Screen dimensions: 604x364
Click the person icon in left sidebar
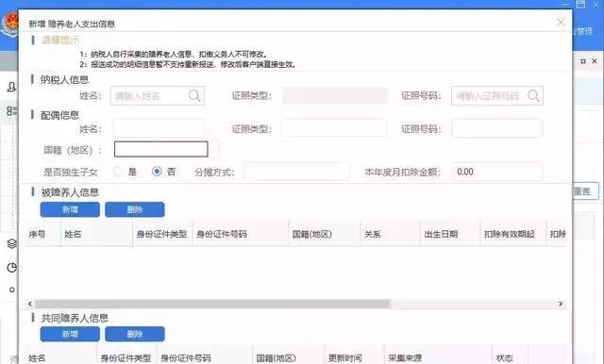coord(11,87)
